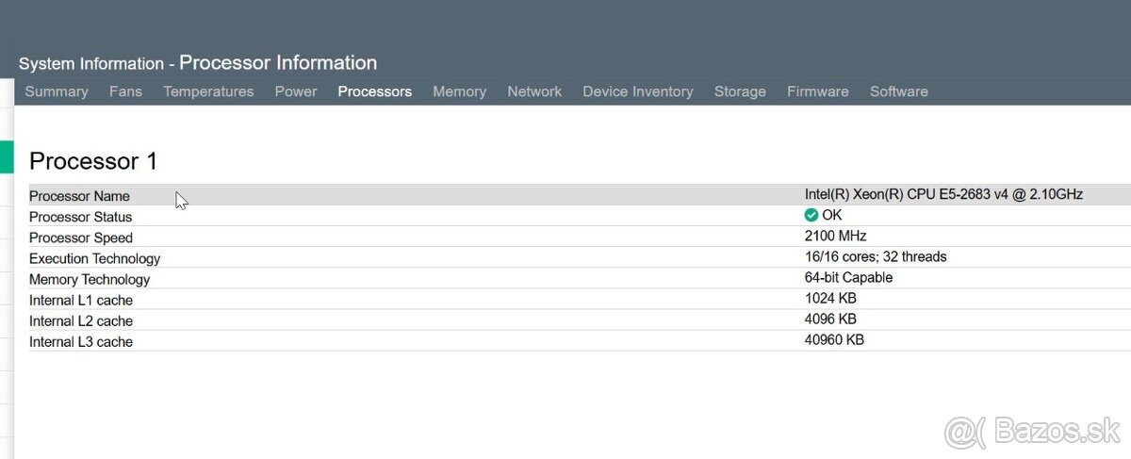Image resolution: width=1131 pixels, height=459 pixels.
Task: Click the 'System Information - Processor Information' title
Action: coord(198,63)
